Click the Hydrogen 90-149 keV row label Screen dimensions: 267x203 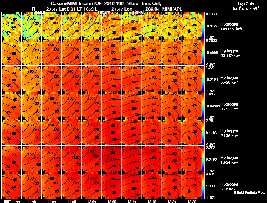point(230,53)
